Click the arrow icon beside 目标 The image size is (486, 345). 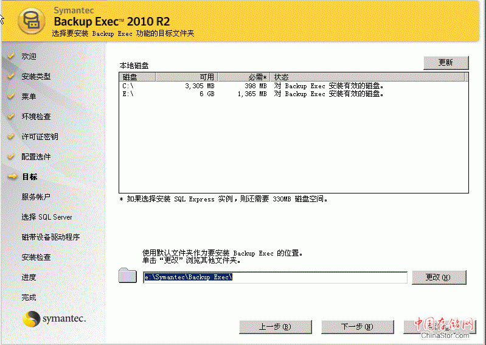point(11,177)
